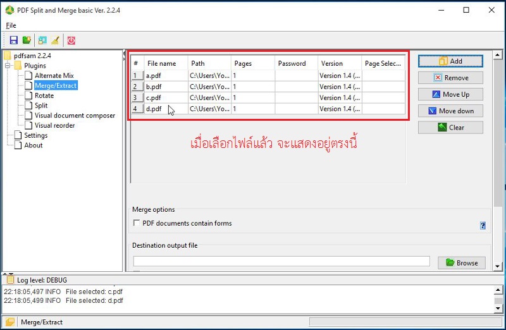
Task: Click the Settings page icon
Action: coord(18,135)
